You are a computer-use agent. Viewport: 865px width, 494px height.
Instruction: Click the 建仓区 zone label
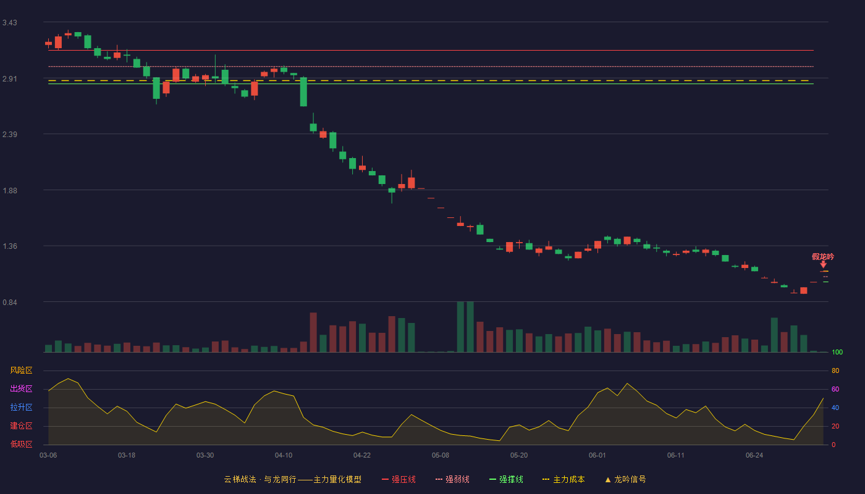tap(21, 426)
